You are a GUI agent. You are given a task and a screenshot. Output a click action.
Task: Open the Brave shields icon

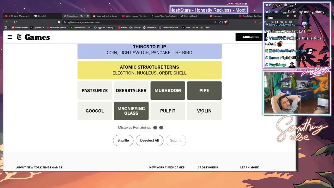pos(225,22)
